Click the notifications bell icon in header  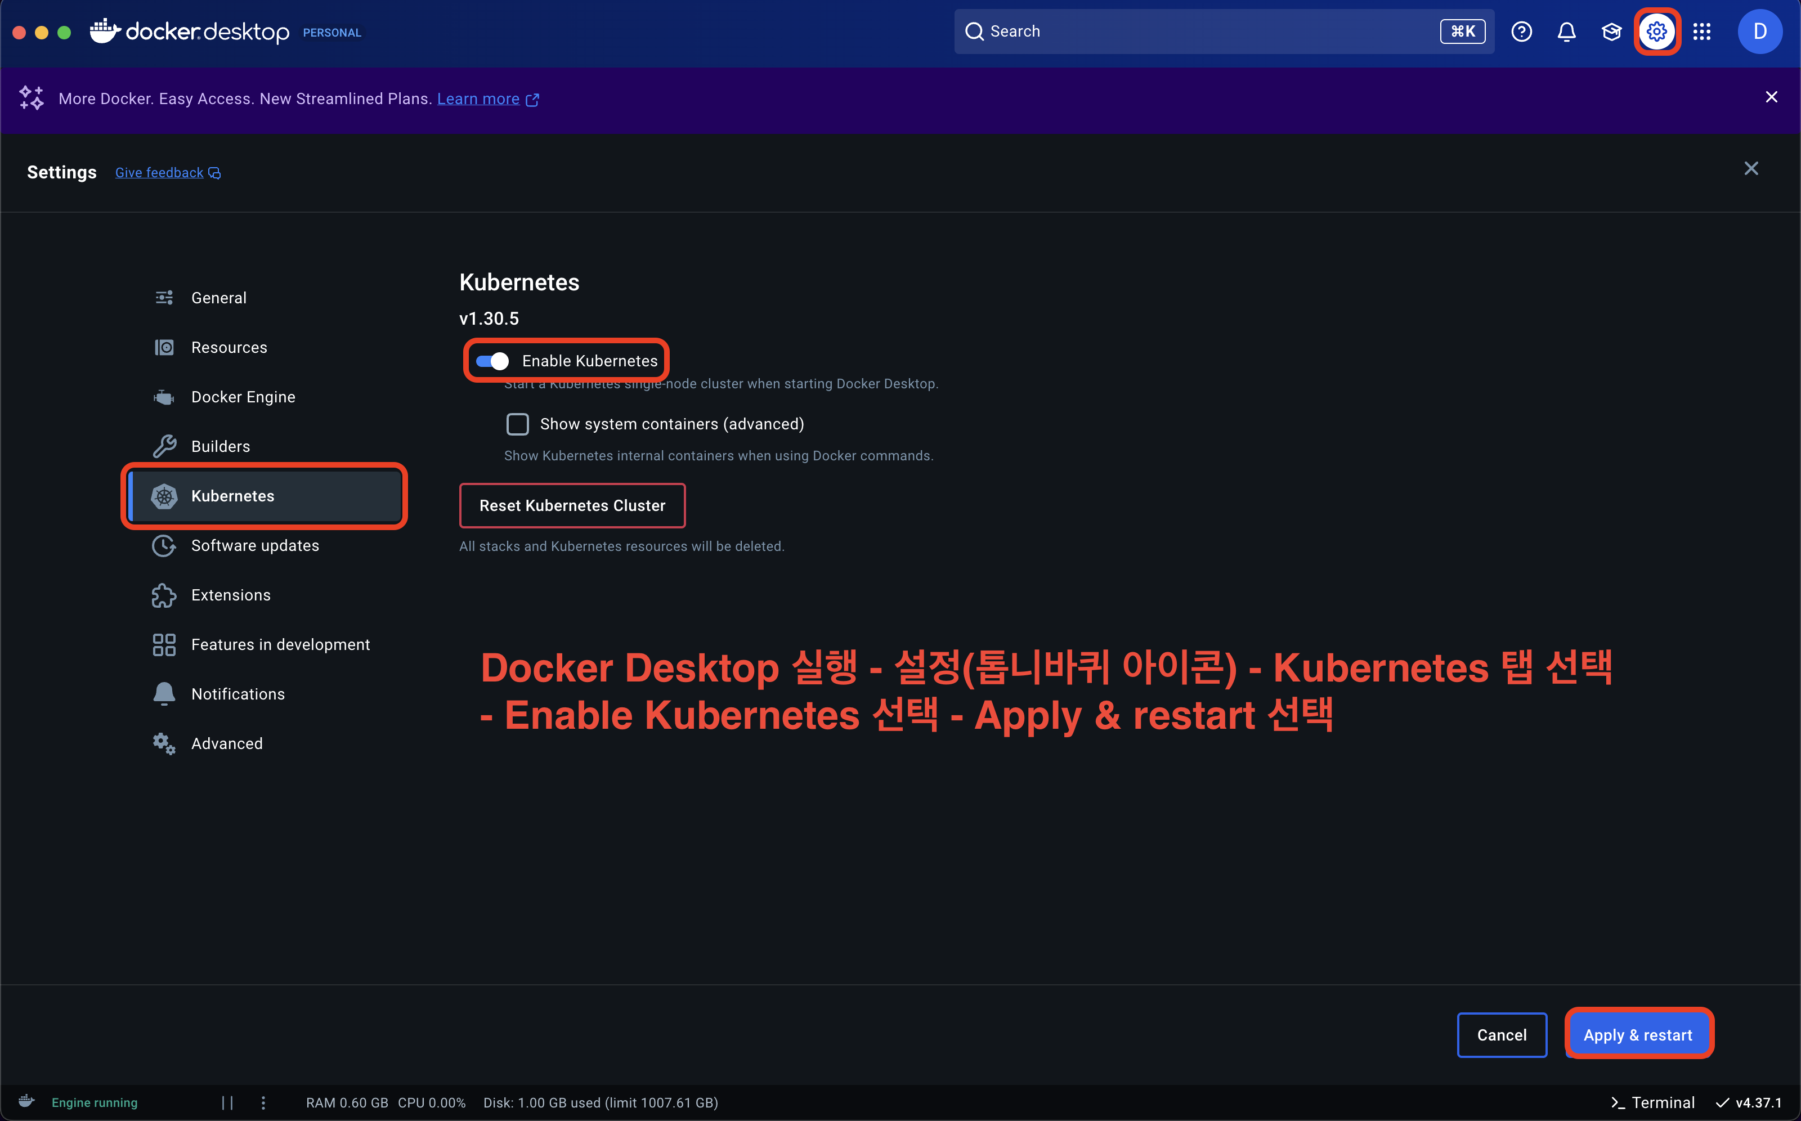coord(1566,32)
